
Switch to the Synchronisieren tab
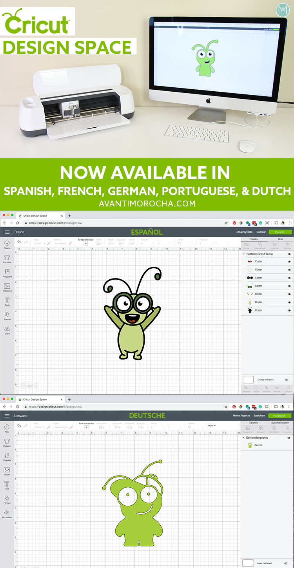(280, 423)
